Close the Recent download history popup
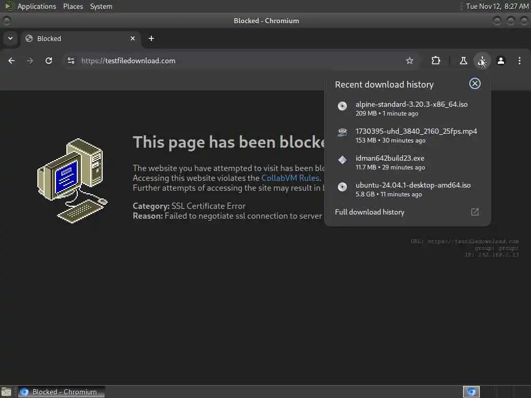 coord(475,83)
